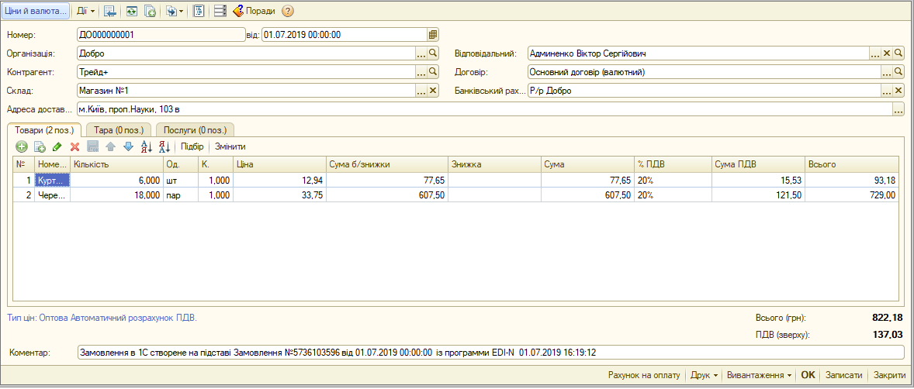Switch to the Тара tab

pyautogui.click(x=119, y=130)
